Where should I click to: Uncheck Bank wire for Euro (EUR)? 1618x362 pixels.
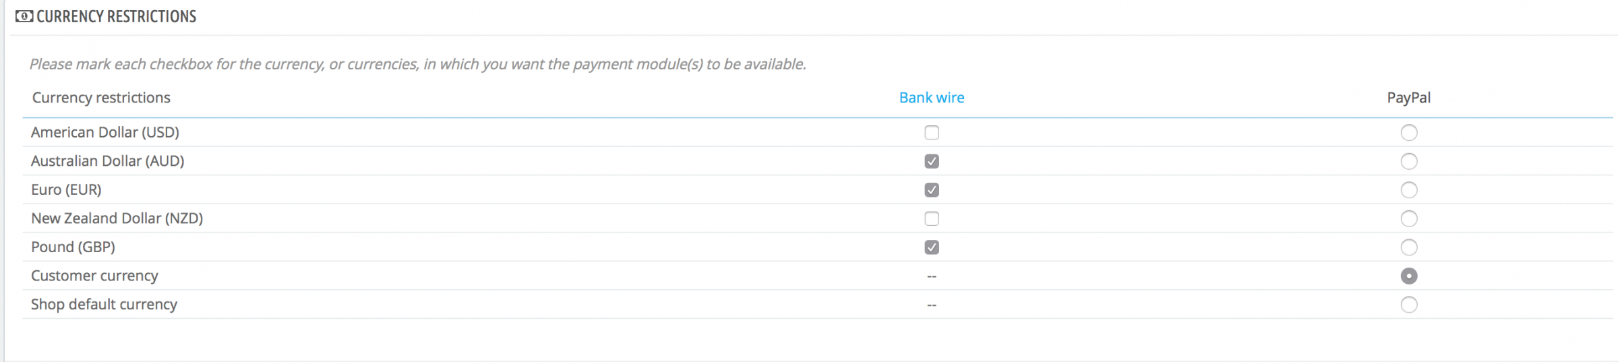coord(932,190)
